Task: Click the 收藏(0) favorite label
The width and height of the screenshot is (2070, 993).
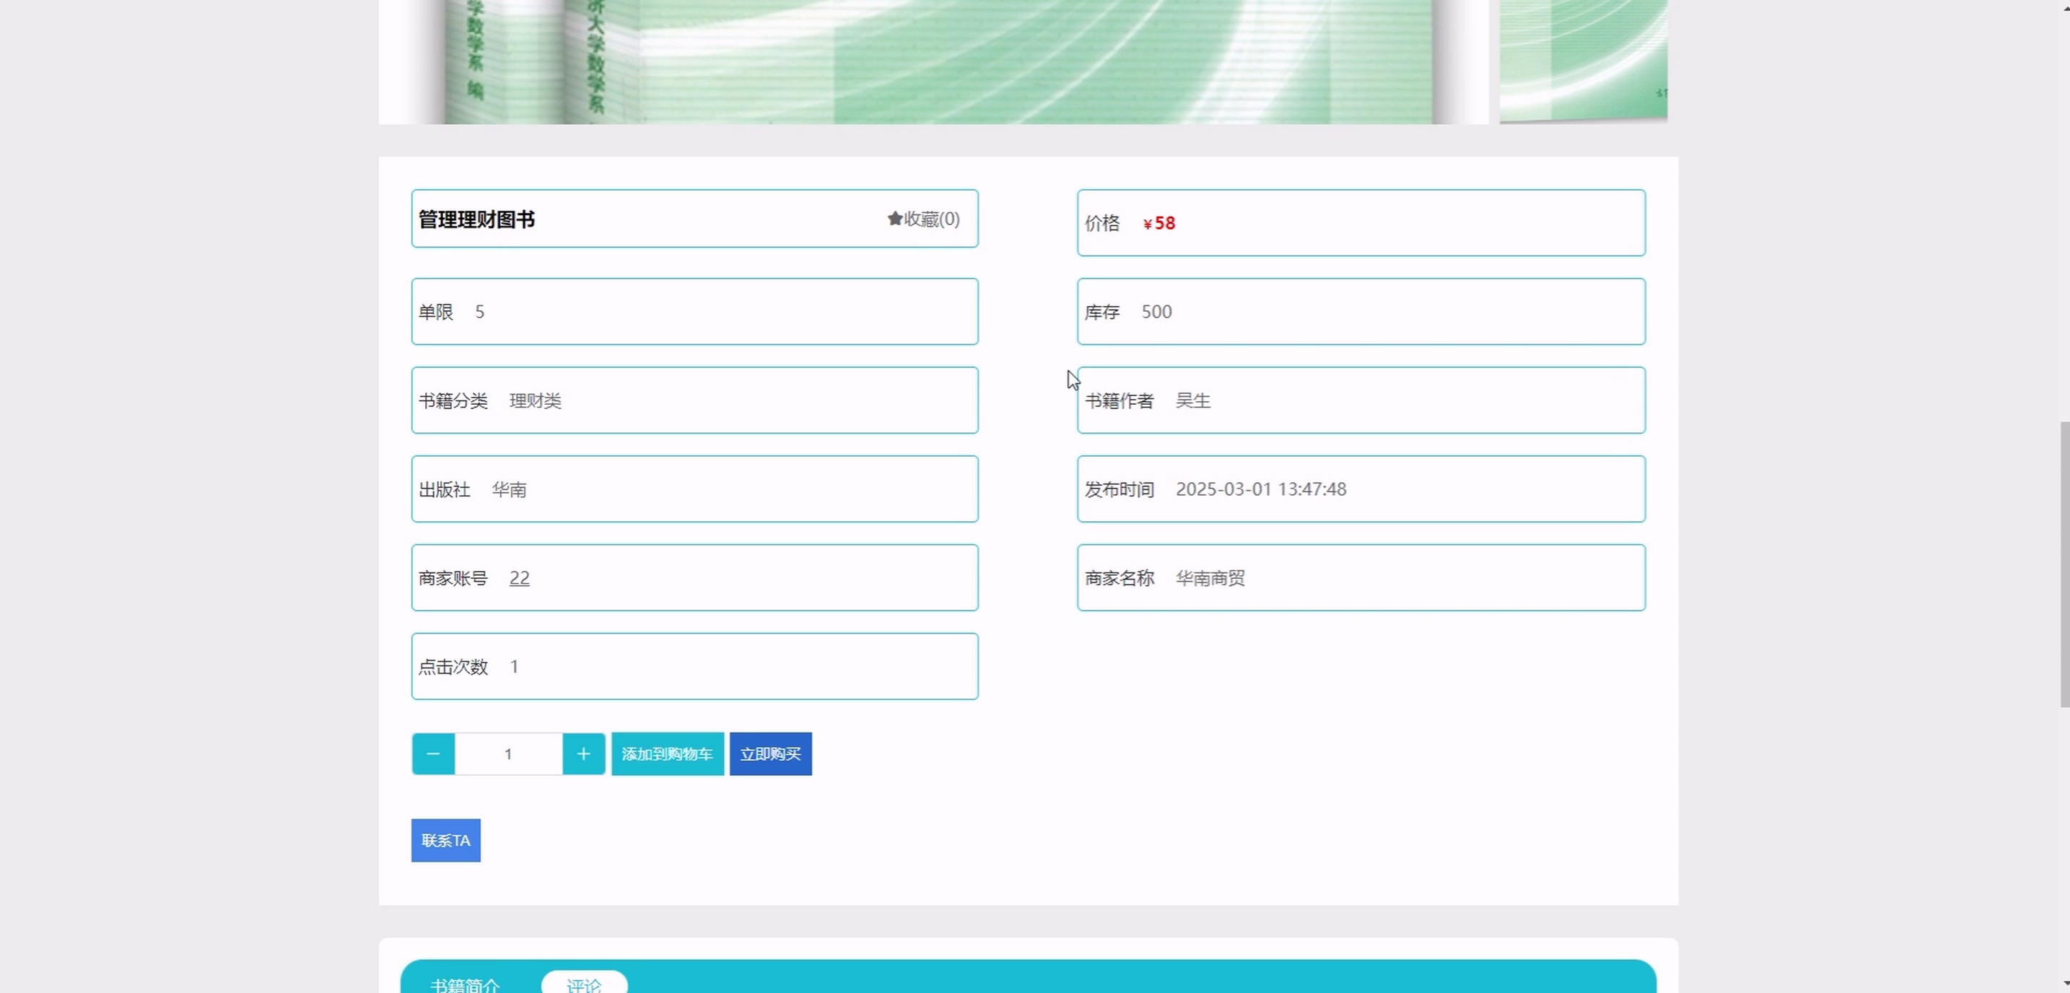Action: (x=931, y=219)
